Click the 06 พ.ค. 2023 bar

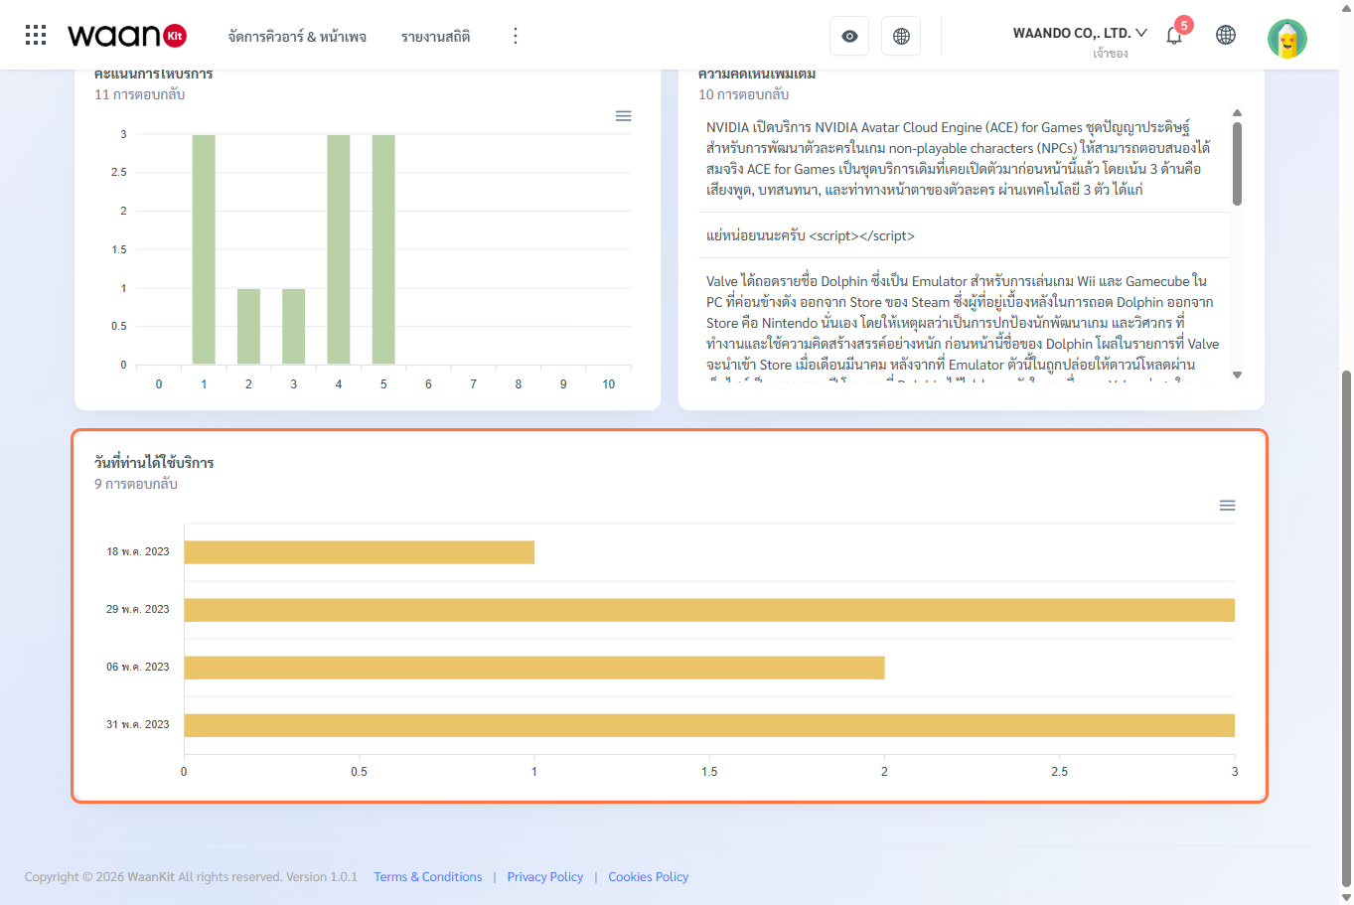click(x=533, y=668)
